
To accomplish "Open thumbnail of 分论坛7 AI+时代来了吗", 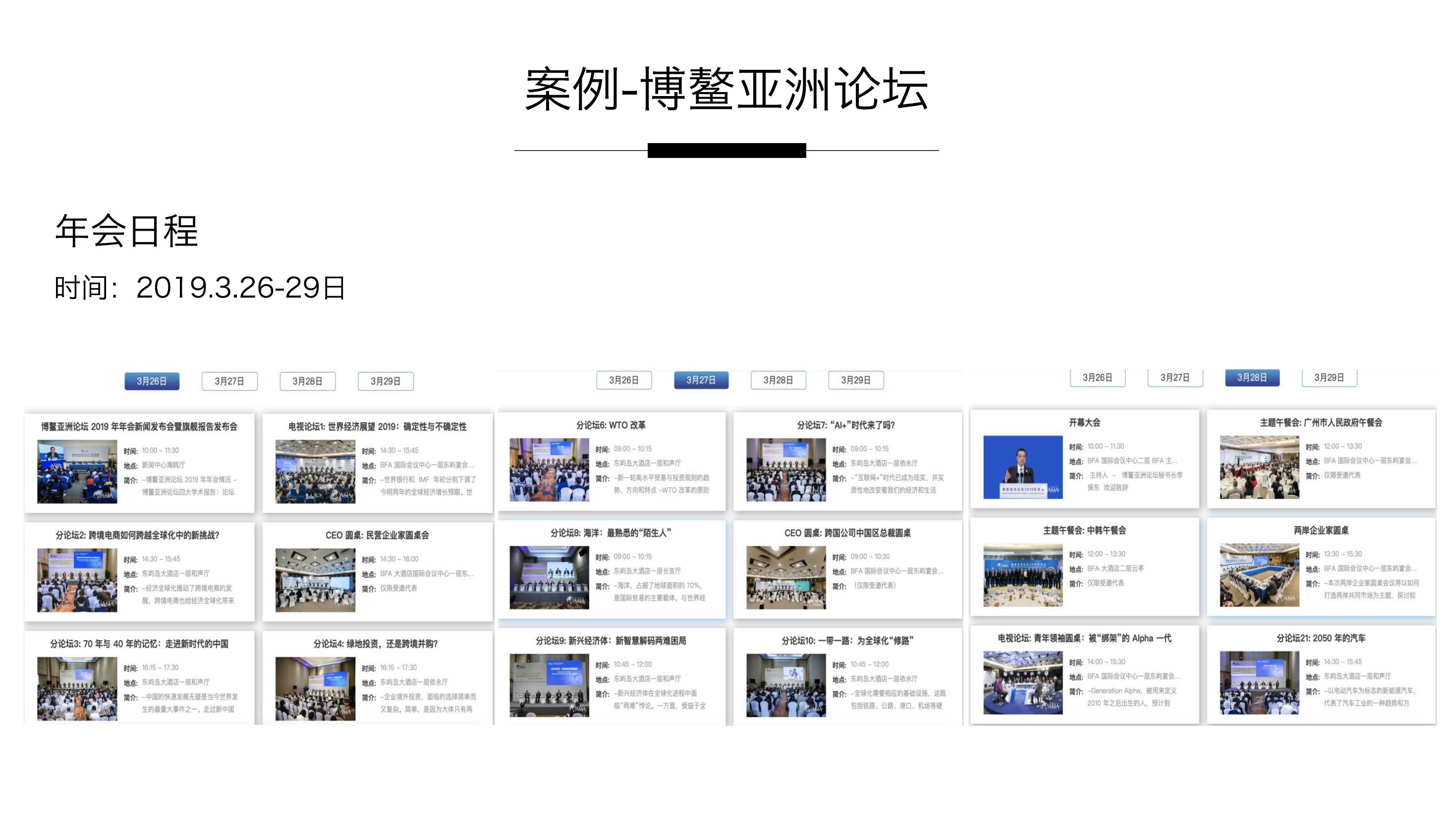I will tap(786, 470).
